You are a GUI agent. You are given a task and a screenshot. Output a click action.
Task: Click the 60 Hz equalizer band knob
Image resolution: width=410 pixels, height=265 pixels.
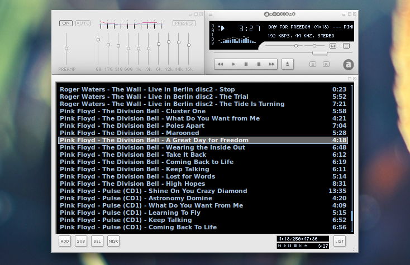(x=98, y=40)
